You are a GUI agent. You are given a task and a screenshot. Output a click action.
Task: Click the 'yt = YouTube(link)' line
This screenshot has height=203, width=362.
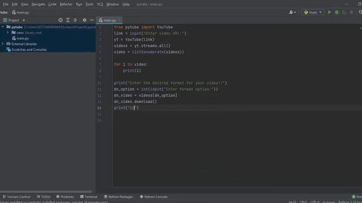134,39
